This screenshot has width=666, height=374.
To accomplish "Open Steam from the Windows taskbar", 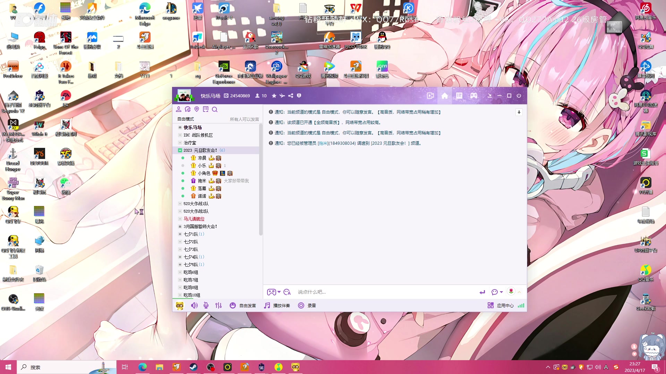I will [194, 367].
